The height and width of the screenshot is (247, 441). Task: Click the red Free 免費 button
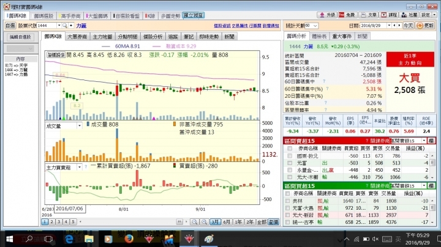(347, 15)
